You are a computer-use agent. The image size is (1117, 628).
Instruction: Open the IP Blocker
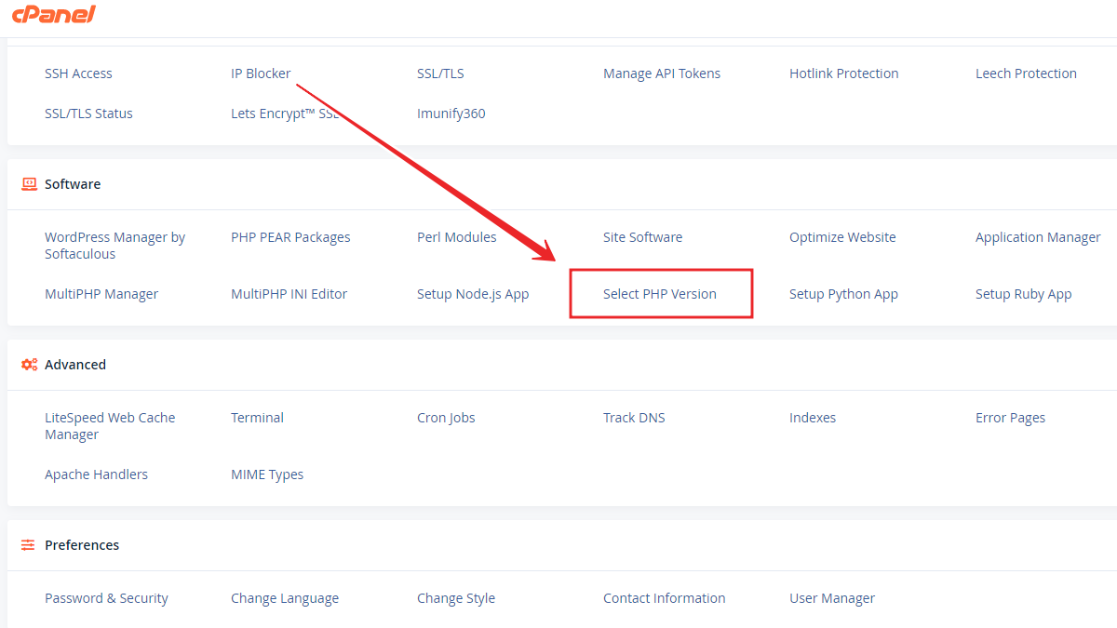pyautogui.click(x=261, y=73)
